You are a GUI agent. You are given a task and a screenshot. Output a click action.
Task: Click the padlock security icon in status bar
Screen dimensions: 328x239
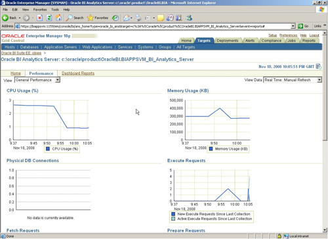(279, 236)
